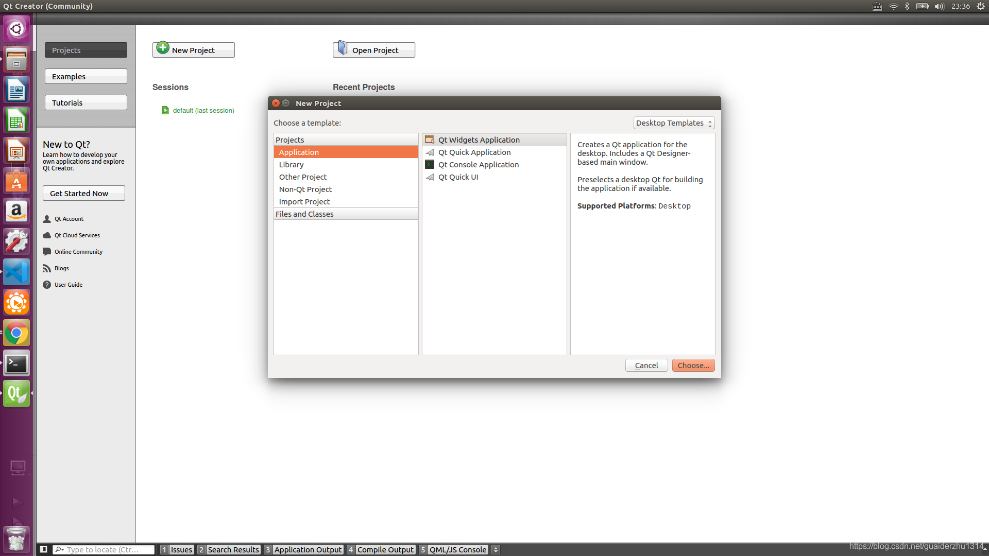Click the volume icon in the top panel
This screenshot has height=556, width=989.
click(940, 6)
